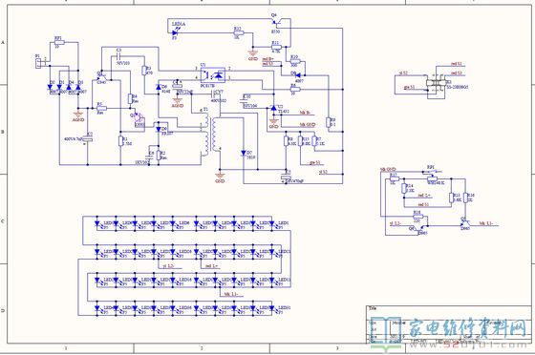Click the C3 capacitor symbol
The height and width of the screenshot is (355, 535).
tap(118, 55)
